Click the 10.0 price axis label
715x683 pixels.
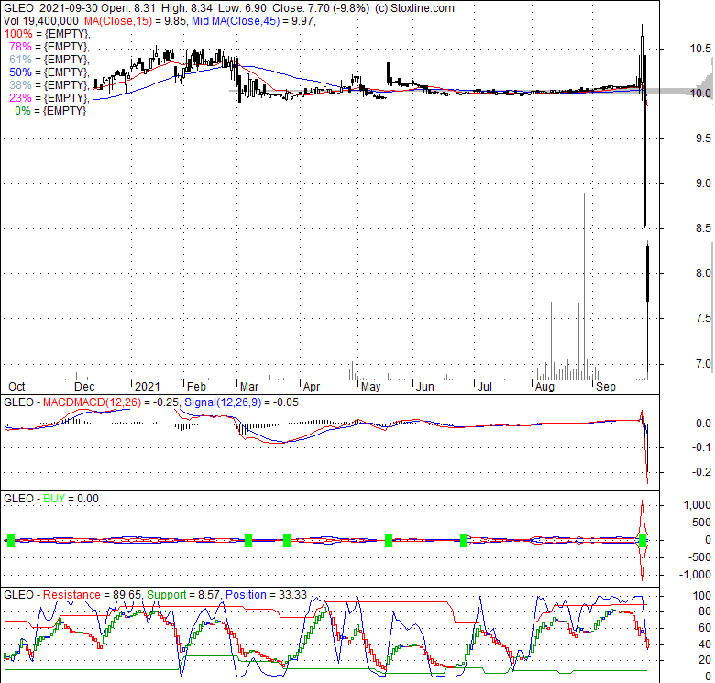[700, 93]
